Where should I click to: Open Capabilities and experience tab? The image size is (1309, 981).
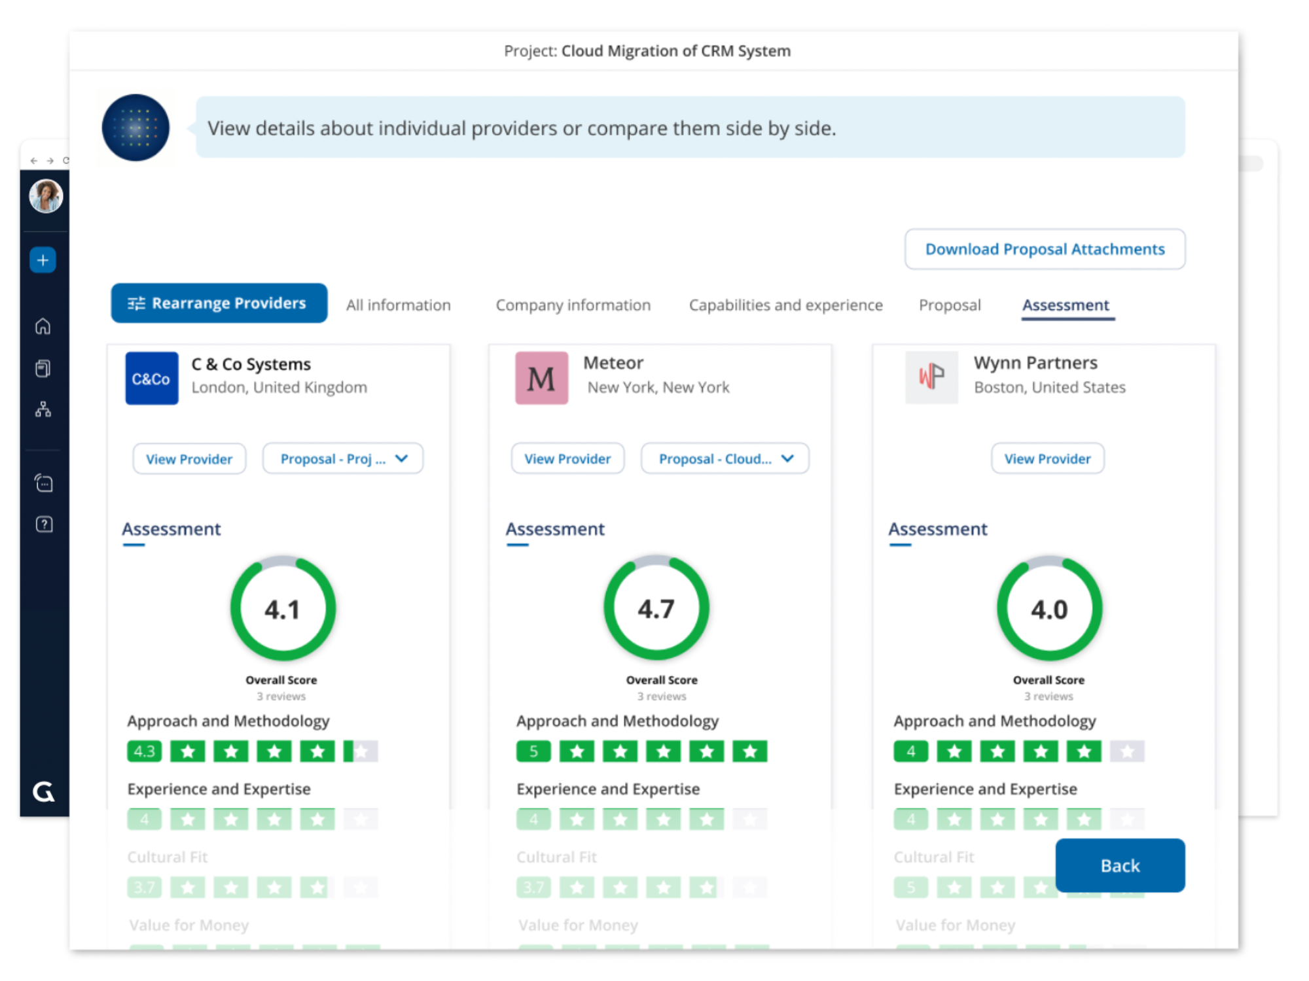click(785, 305)
